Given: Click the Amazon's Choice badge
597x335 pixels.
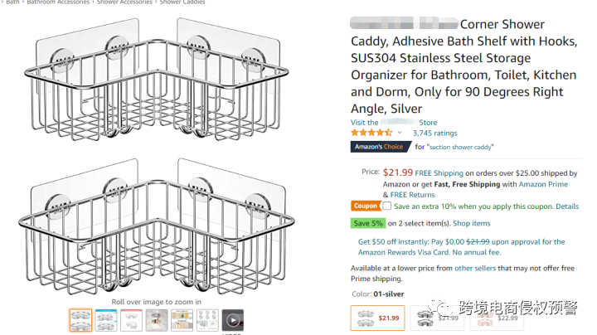Looking at the screenshot, I should tap(380, 147).
